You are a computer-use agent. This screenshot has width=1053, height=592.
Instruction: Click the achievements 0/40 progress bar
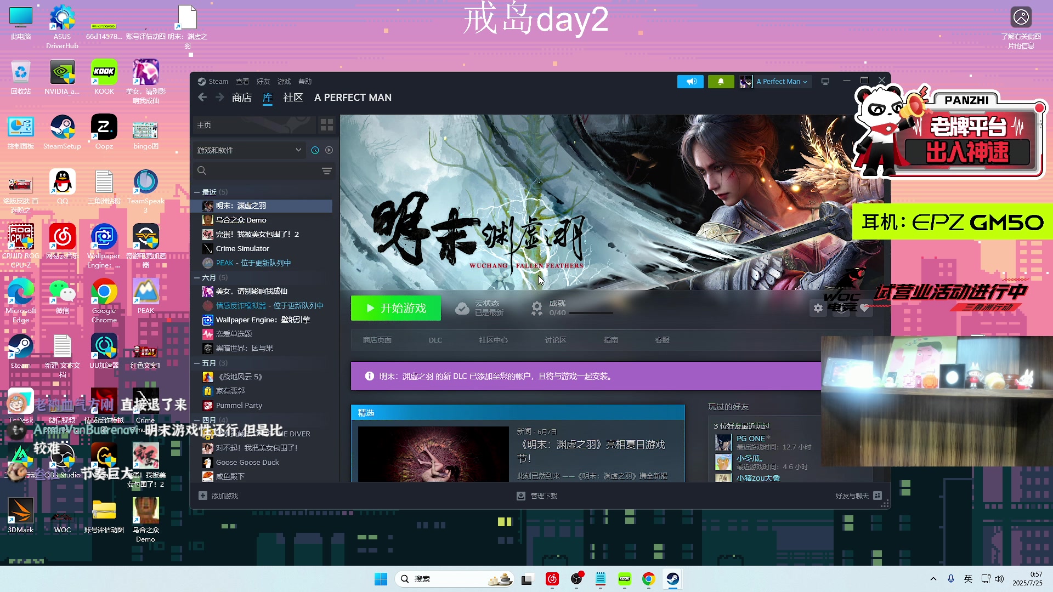click(x=591, y=313)
